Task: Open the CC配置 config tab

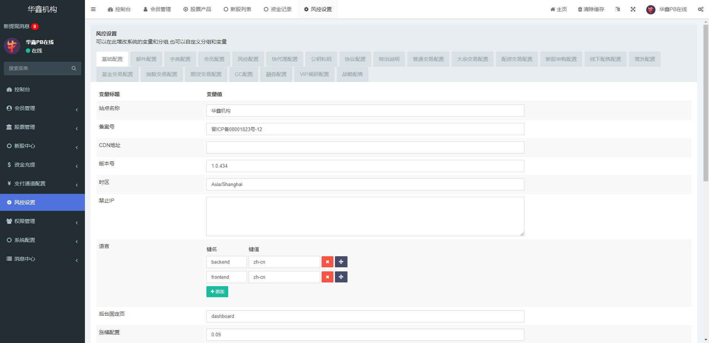Action: pos(244,74)
